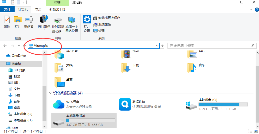This screenshot has width=259, height=134.
Task: Open the Properties (属性) ribbon button
Action: (x=7, y=22)
